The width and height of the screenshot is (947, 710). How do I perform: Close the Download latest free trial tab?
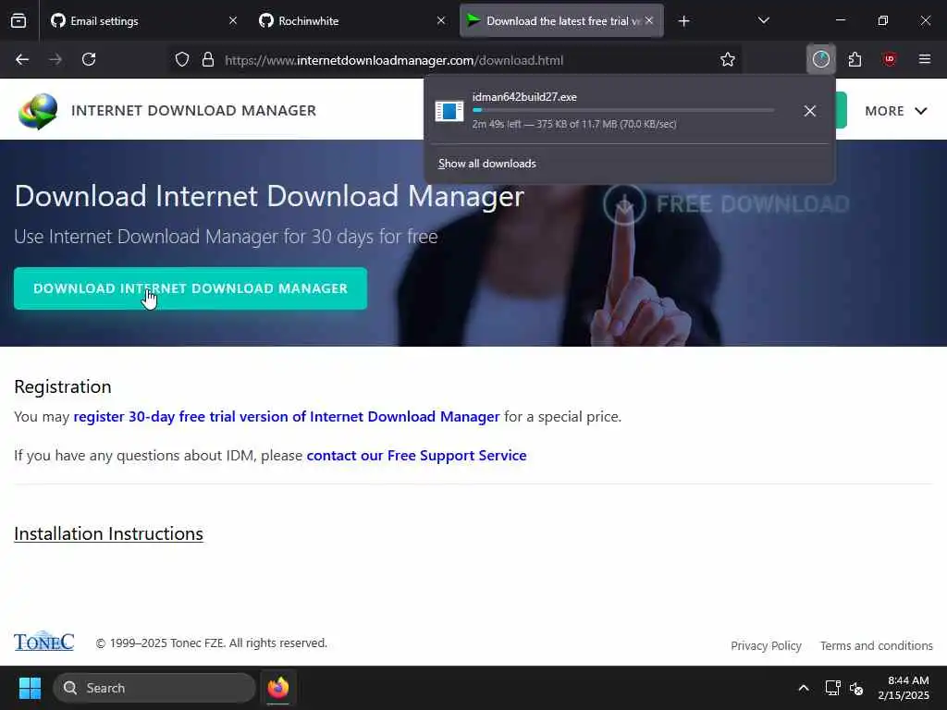[x=649, y=20]
